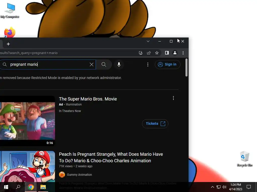Screen dimensions: 257x192
Task: Focus the YouTube search box
Action: (47, 64)
